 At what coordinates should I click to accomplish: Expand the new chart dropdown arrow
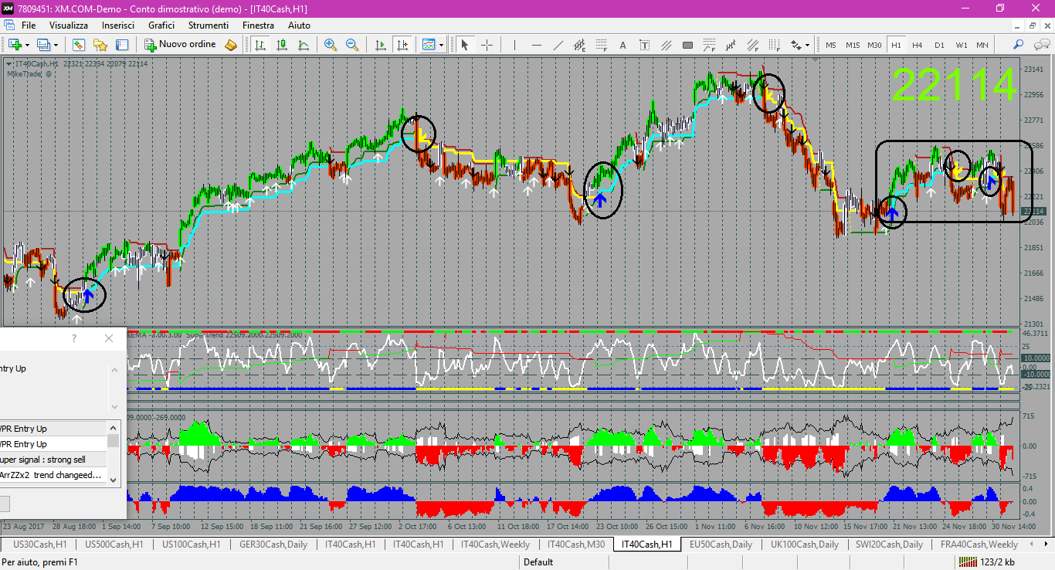(27, 45)
